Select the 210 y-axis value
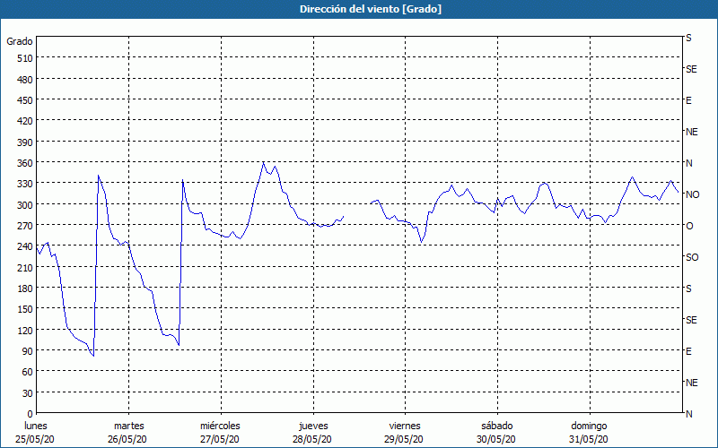The image size is (718, 448). 25,267
